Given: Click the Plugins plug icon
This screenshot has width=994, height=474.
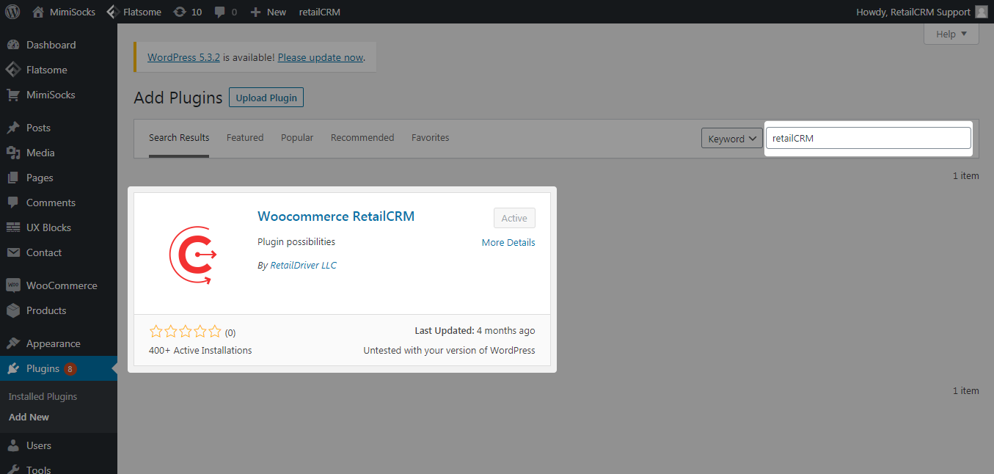Looking at the screenshot, I should pyautogui.click(x=13, y=368).
